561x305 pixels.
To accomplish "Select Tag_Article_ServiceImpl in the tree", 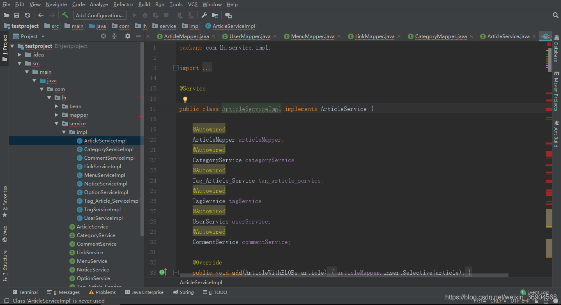I will coord(112,201).
